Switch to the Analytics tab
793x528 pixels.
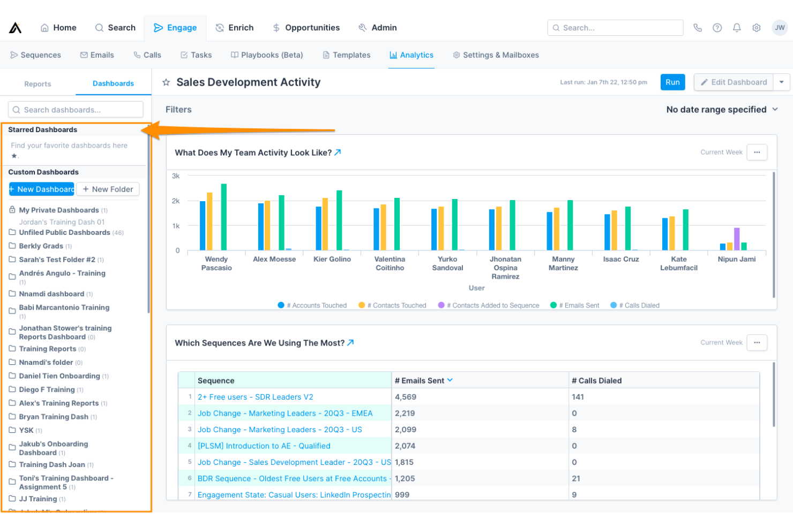pos(412,55)
